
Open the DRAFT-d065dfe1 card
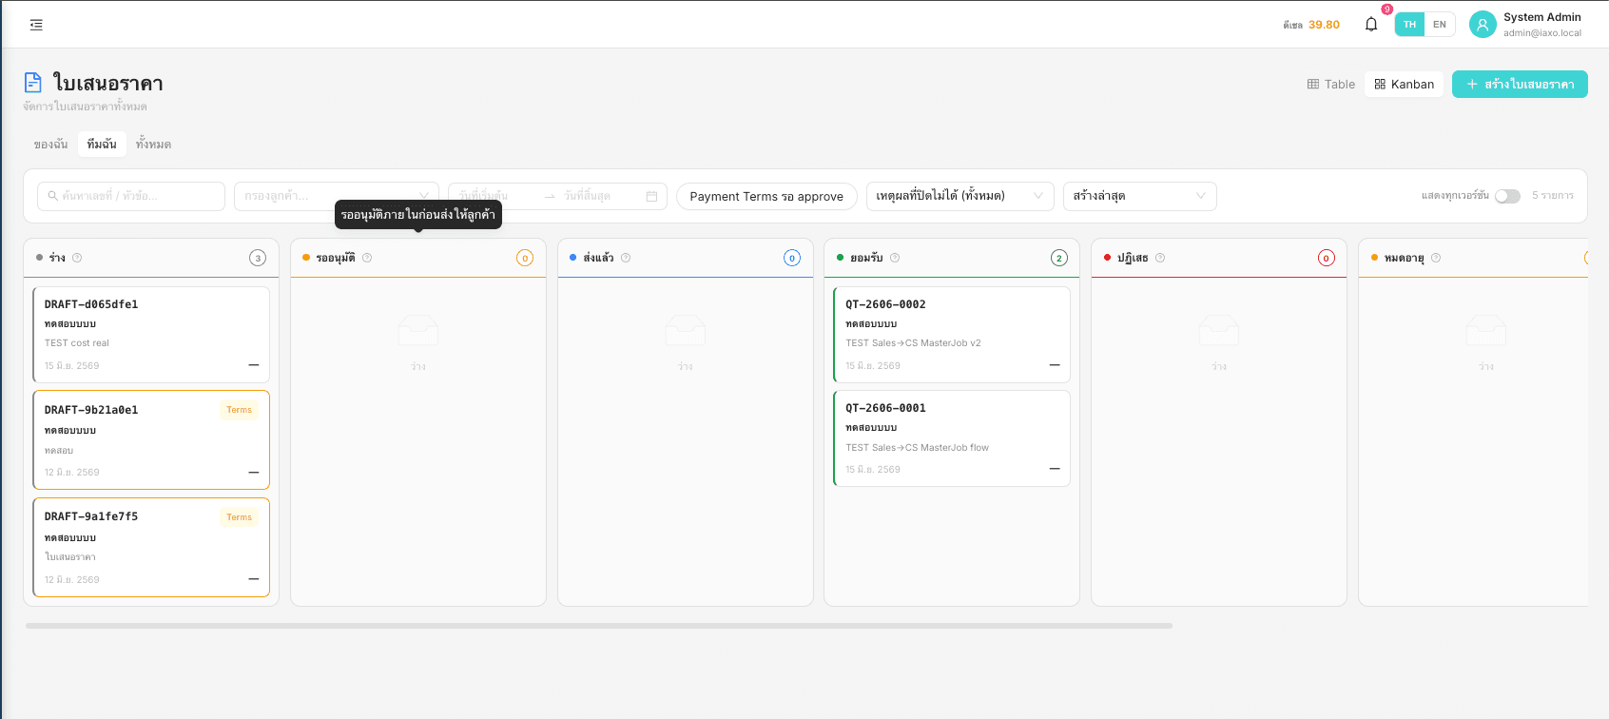pyautogui.click(x=151, y=335)
